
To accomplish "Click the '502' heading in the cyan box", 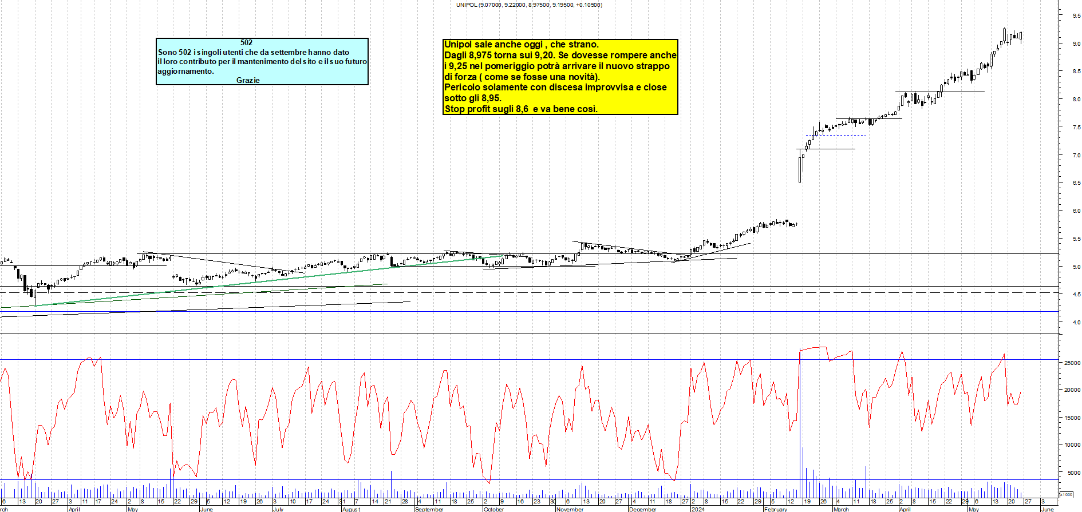I will tap(246, 42).
